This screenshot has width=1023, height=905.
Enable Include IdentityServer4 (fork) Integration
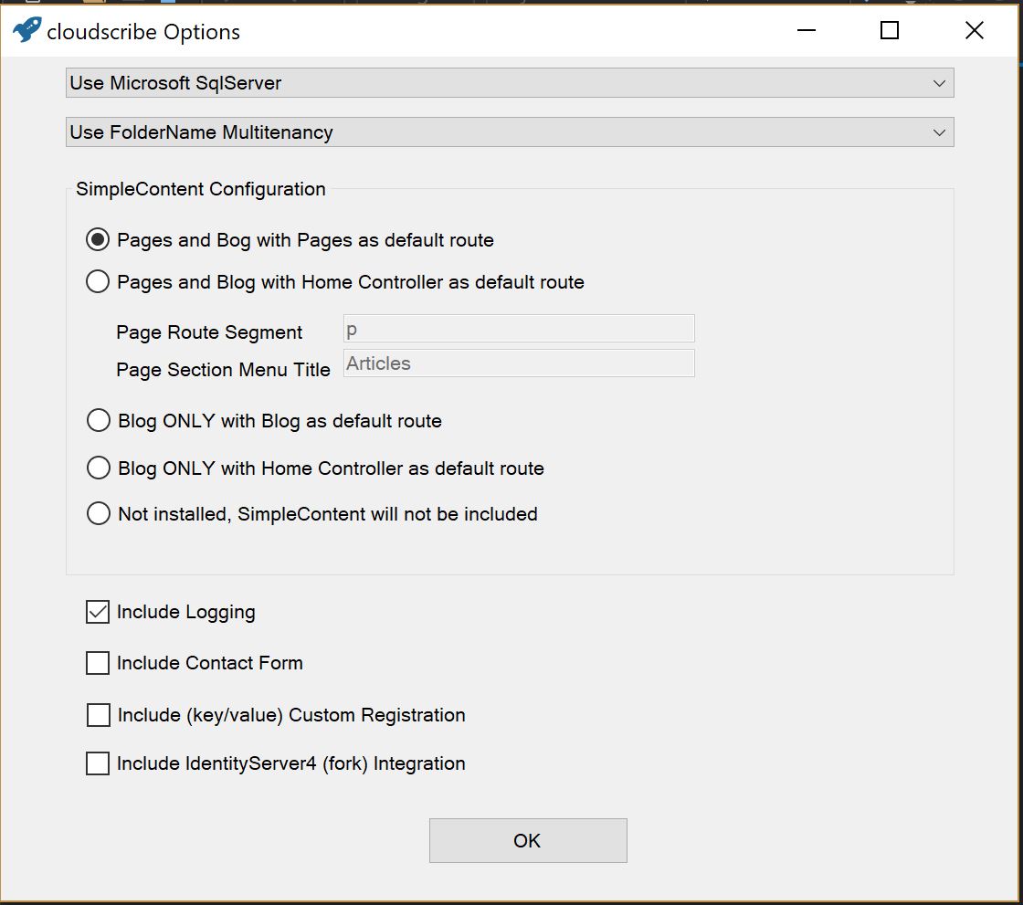pos(98,763)
